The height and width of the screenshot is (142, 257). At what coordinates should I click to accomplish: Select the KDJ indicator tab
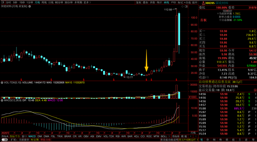pos(136,136)
